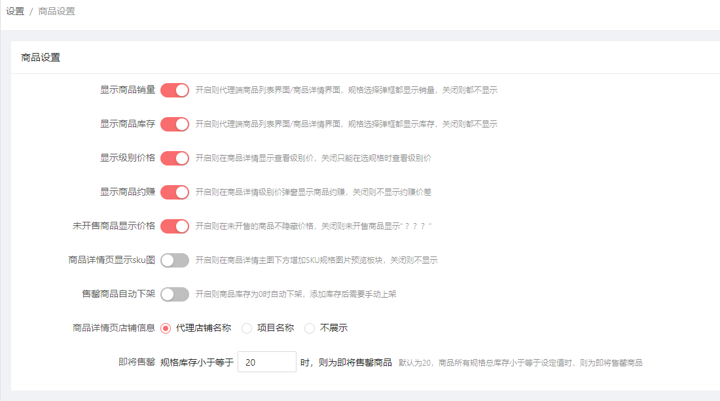The height and width of the screenshot is (401, 720).
Task: Go to 设置 in the breadcrumb
Action: (15, 11)
